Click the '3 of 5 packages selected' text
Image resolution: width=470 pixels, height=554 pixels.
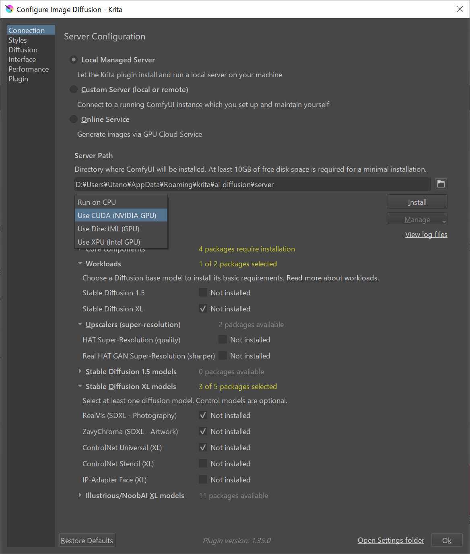(x=238, y=387)
